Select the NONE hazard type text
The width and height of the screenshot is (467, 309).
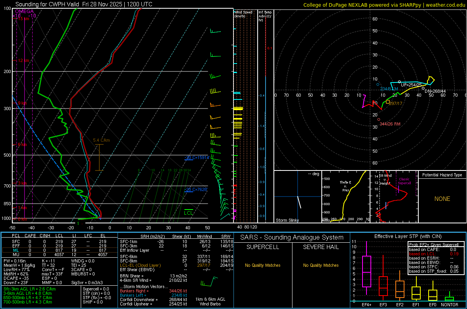(442, 199)
